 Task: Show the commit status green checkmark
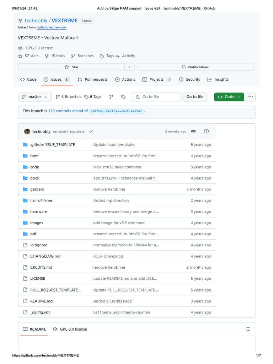[91, 132]
